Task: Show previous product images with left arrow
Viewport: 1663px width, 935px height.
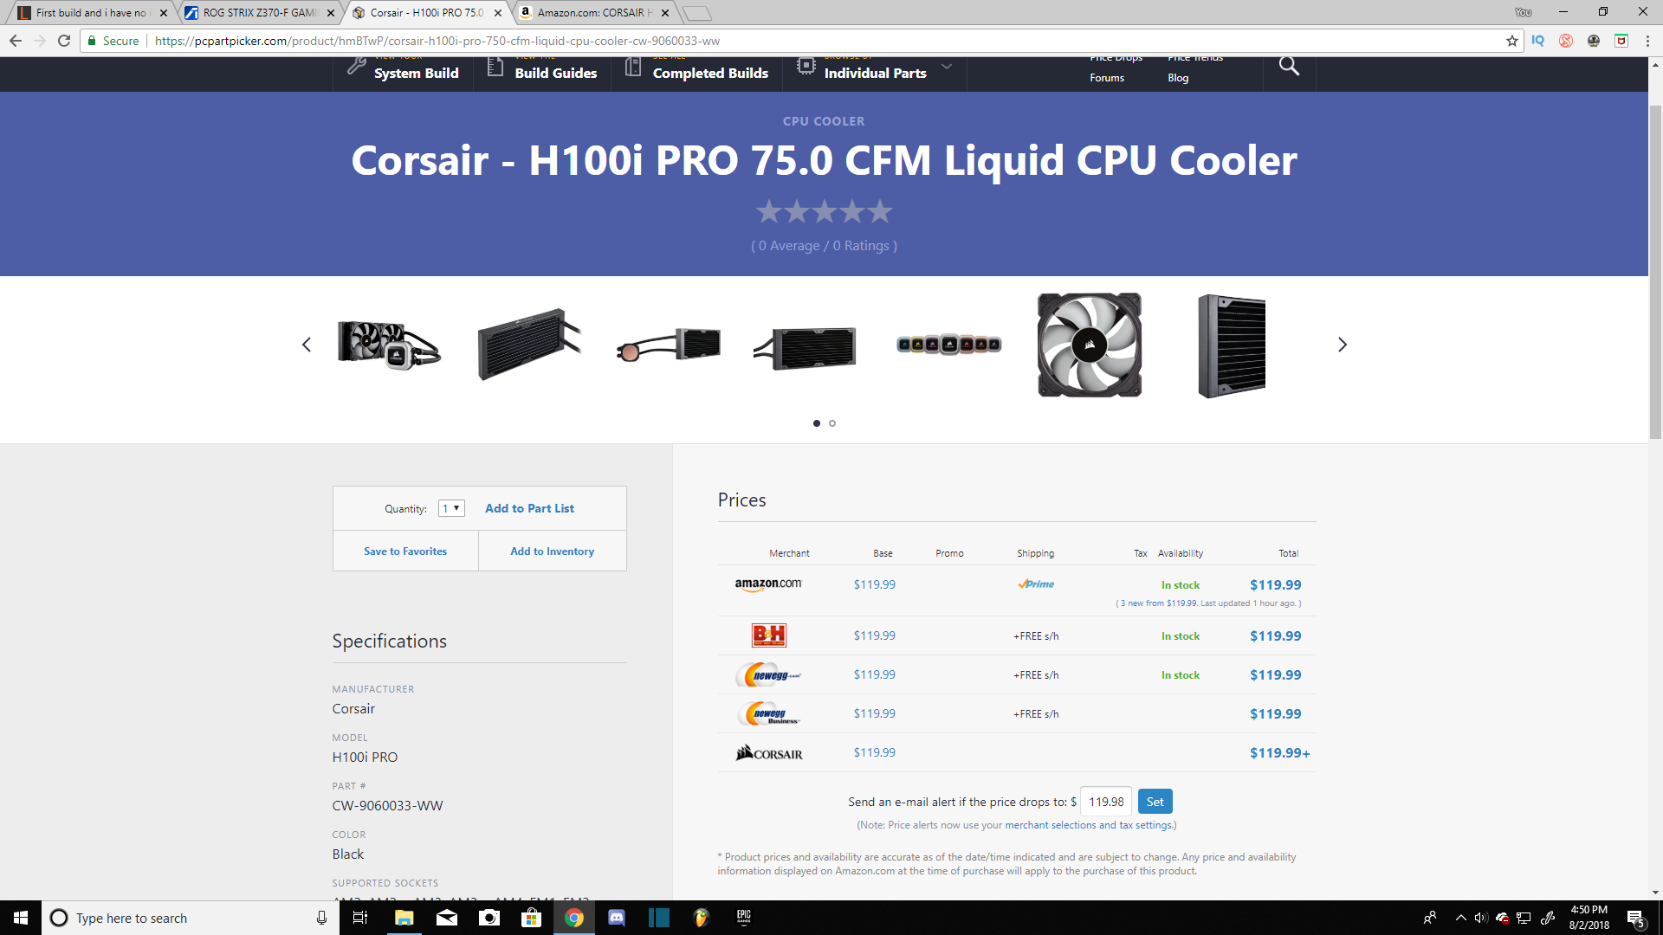Action: [x=307, y=345]
